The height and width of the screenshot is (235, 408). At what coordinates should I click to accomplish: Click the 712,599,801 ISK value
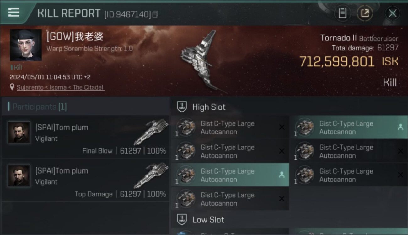336,62
